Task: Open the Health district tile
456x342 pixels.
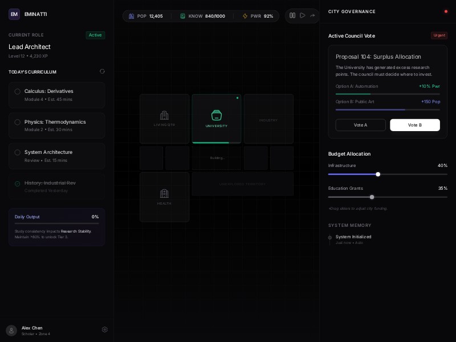Action: pos(164,197)
